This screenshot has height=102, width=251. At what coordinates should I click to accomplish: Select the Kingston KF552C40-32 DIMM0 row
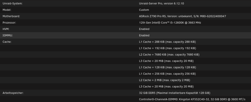pyautogui.click(x=192, y=99)
